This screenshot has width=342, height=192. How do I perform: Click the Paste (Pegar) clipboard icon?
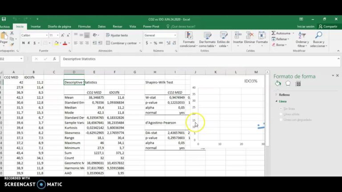(4, 36)
